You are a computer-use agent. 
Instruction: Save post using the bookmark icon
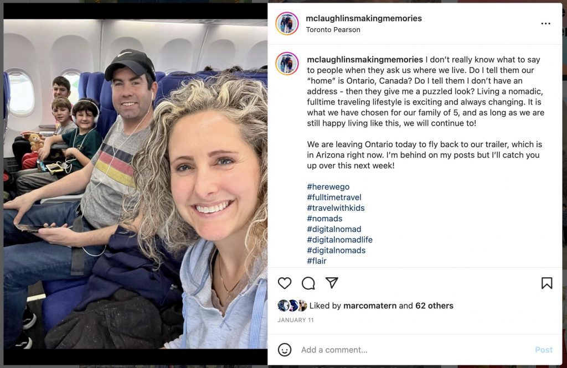tap(547, 283)
